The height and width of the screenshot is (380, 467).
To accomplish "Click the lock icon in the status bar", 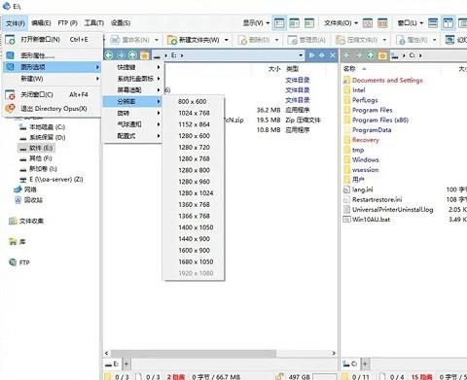I will click(279, 376).
